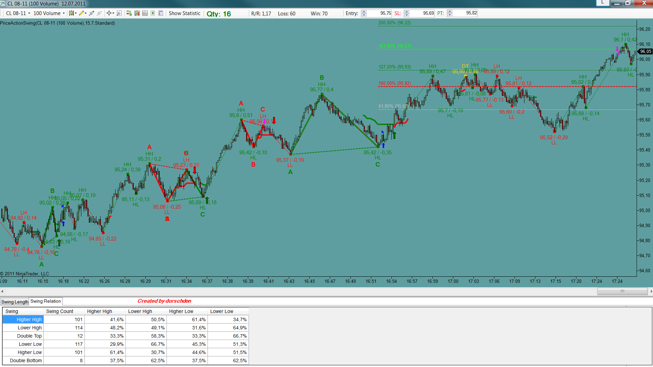Switch to the Swing Length tab
Image resolution: width=653 pixels, height=367 pixels.
pos(15,302)
